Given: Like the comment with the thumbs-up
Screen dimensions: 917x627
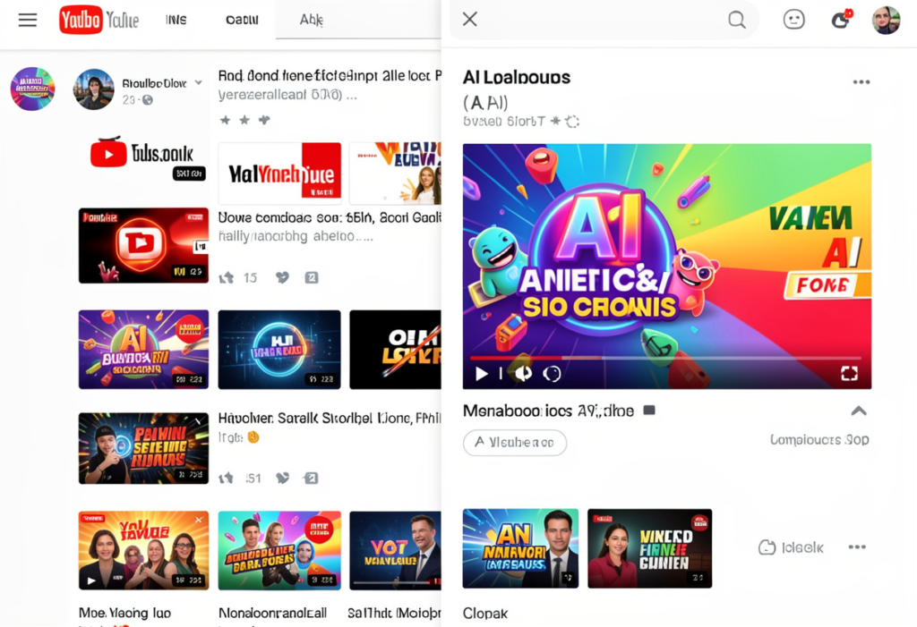Looking at the screenshot, I should [x=225, y=277].
